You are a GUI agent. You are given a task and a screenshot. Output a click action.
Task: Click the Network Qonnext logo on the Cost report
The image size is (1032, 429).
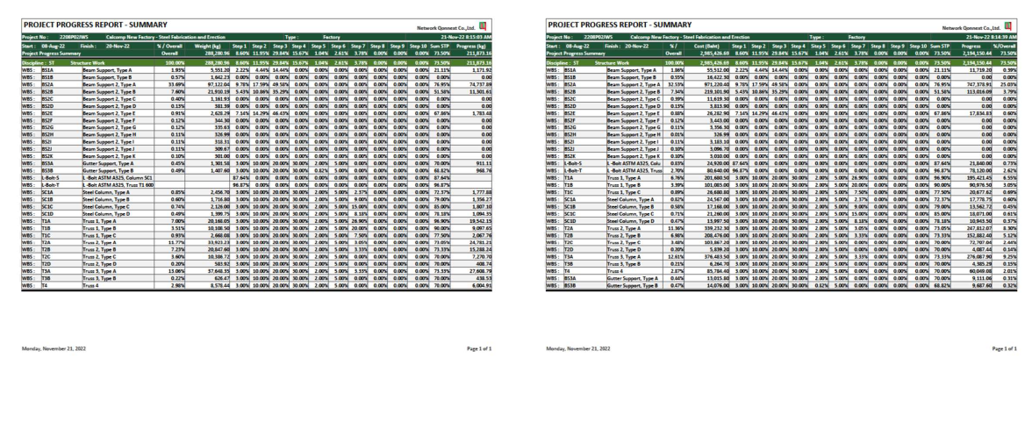pyautogui.click(x=1007, y=27)
